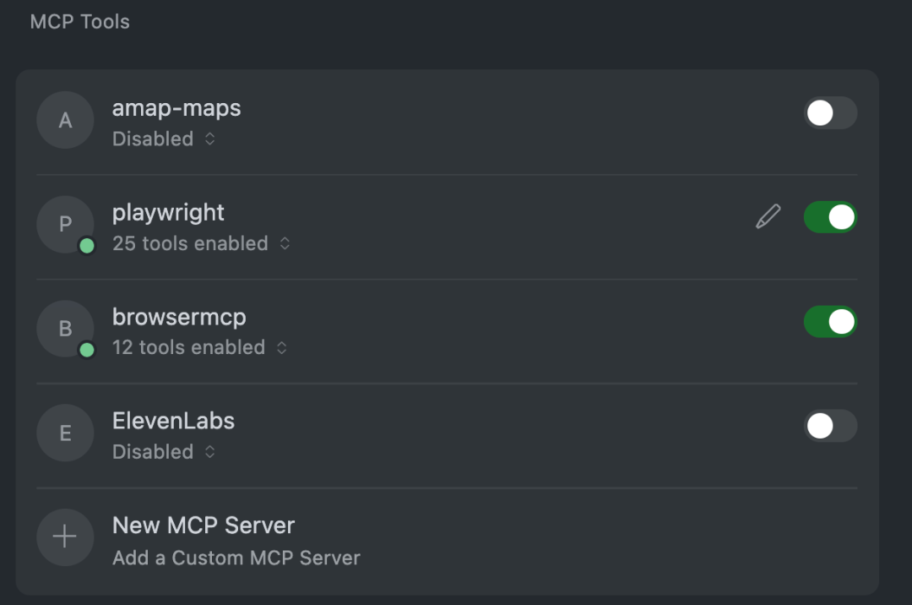Click the playwright letter P avatar
The image size is (912, 605).
tap(65, 224)
